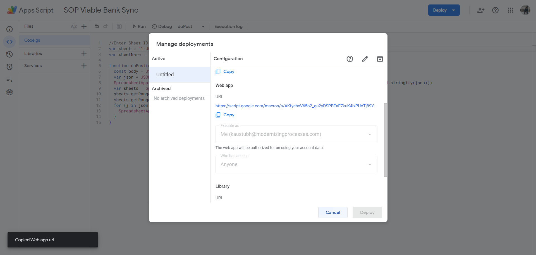Click the 'Copied Web app url' toast
Screen dimensions: 536x255
point(53,240)
